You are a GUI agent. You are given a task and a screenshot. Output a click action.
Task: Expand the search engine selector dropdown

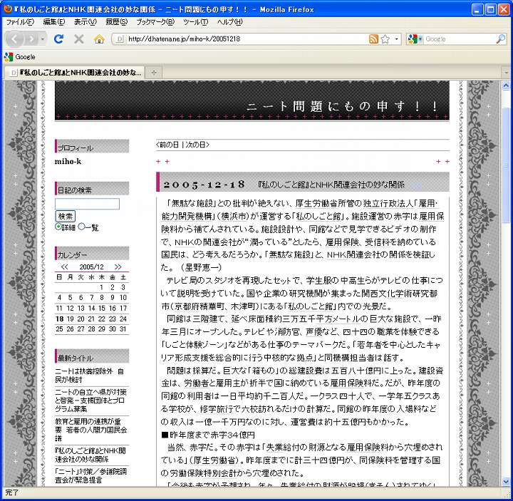coord(419,38)
